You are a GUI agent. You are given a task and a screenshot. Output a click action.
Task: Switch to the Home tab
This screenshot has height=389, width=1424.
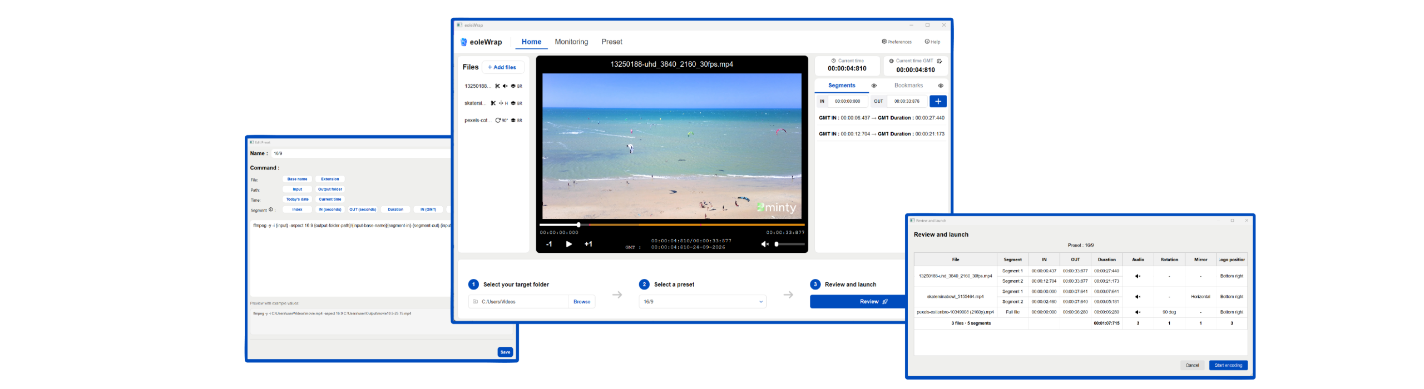(x=531, y=42)
